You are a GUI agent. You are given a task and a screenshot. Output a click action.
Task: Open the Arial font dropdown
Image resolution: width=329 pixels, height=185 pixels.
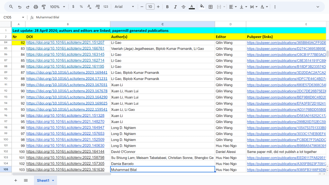124,7
